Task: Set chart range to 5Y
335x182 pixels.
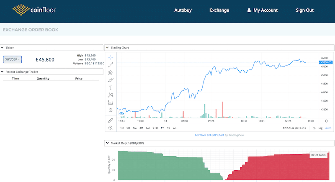Action: coord(168,128)
